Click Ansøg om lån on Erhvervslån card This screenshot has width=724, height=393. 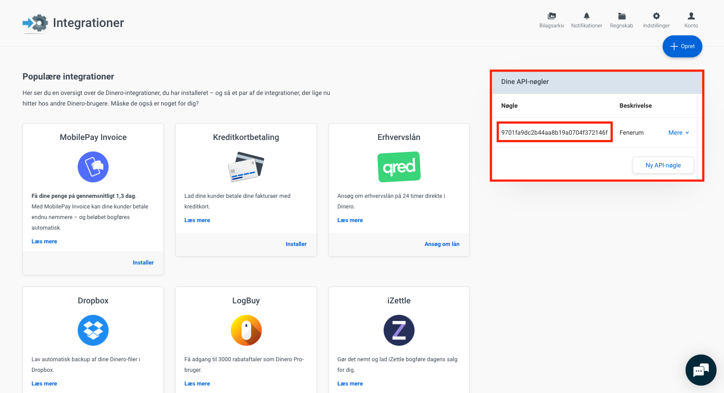442,244
